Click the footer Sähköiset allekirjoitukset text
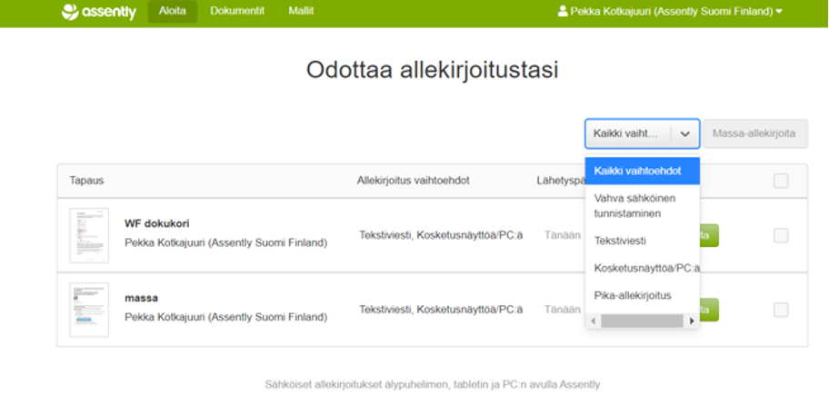The width and height of the screenshot is (829, 405). (x=433, y=384)
